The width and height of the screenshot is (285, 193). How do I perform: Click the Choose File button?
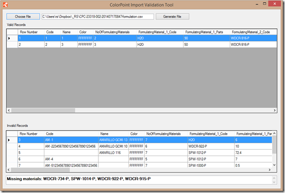tap(23, 16)
